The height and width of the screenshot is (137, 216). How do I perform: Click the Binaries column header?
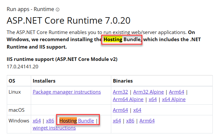pos(123,81)
